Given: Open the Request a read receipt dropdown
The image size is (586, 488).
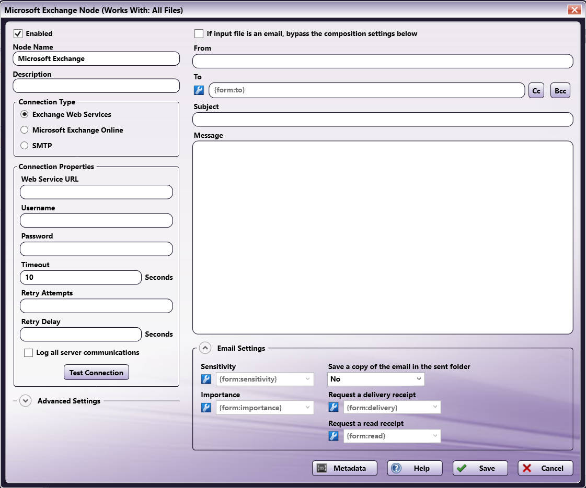Looking at the screenshot, I should (392, 436).
